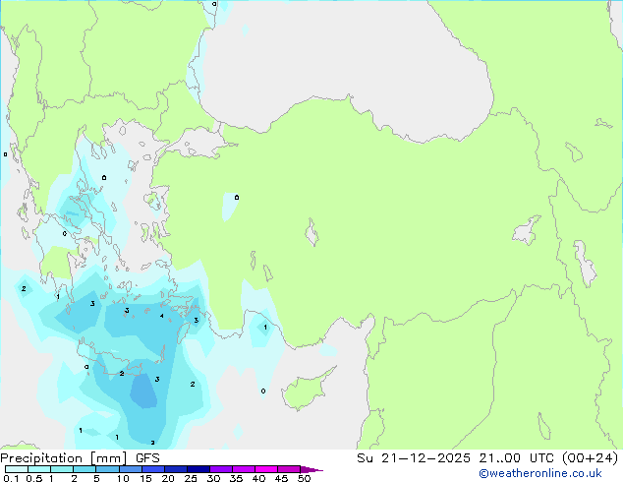Click the legend label '0.1'
This screenshot has width=623, height=482.
[x=11, y=478]
